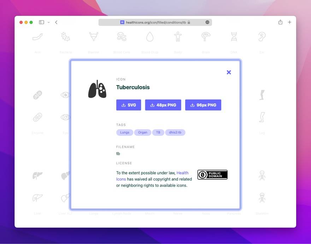The height and width of the screenshot is (244, 311).
Task: Select the Blood Drop icon
Action: [x=150, y=37]
